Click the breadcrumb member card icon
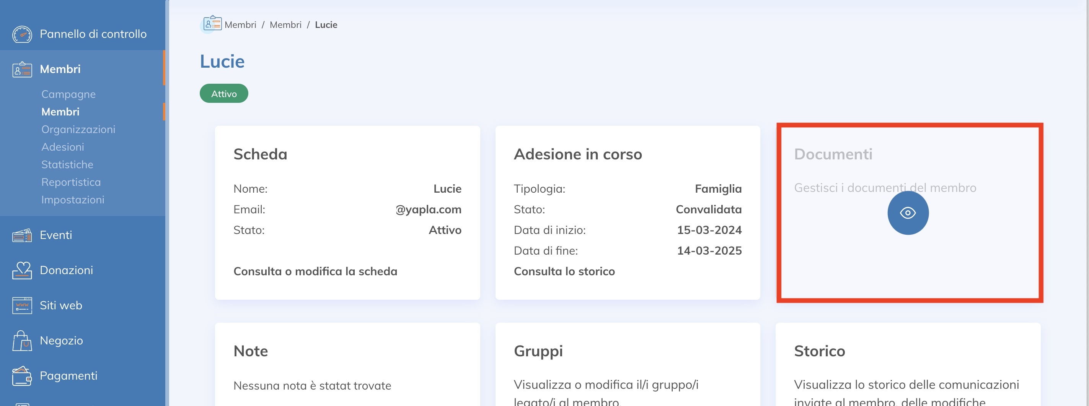Screen dimensions: 1089x406 (x=212, y=24)
